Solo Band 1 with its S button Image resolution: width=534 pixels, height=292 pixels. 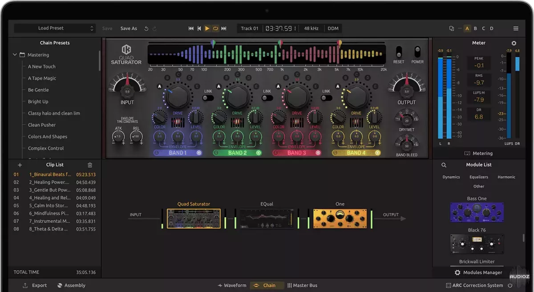156,153
